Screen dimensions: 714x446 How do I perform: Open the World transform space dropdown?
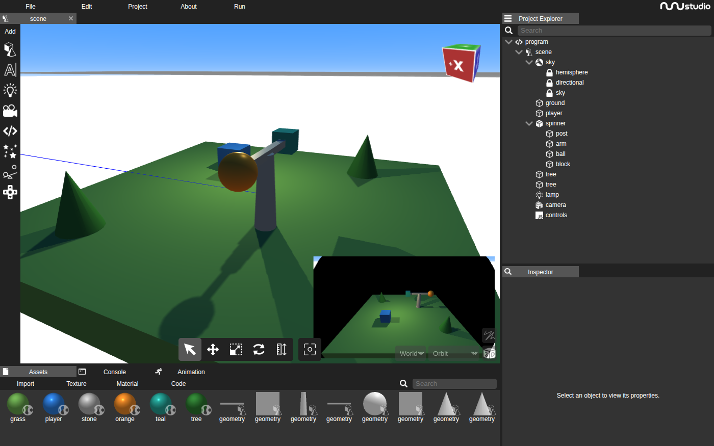[411, 353]
